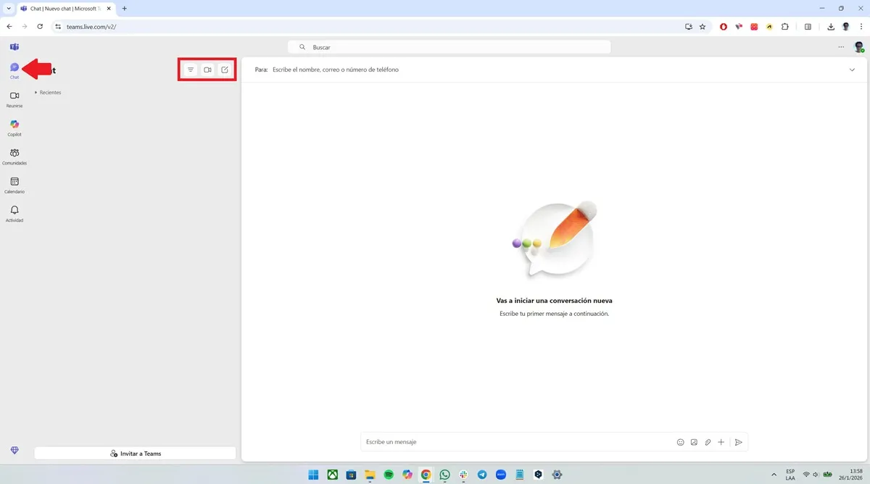Insert an image or GIF into the message

coord(694,442)
